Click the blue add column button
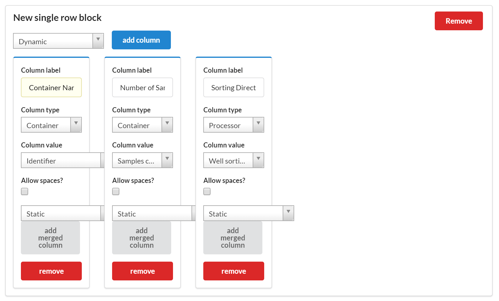The height and width of the screenshot is (301, 499). 141,40
